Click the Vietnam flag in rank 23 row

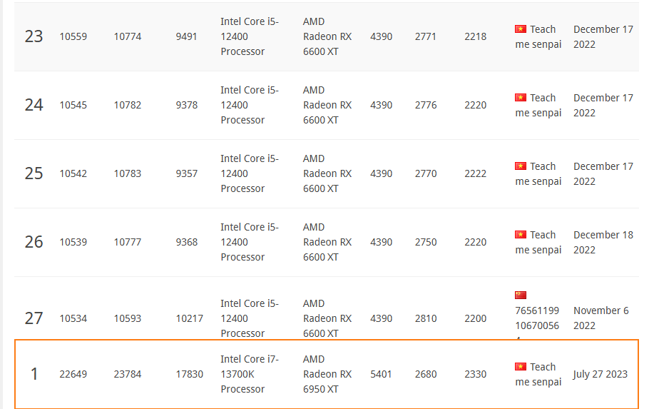pos(521,29)
